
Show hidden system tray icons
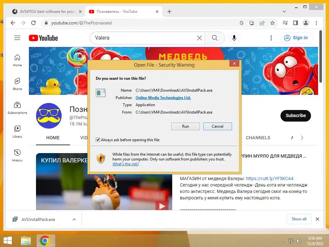point(283,241)
